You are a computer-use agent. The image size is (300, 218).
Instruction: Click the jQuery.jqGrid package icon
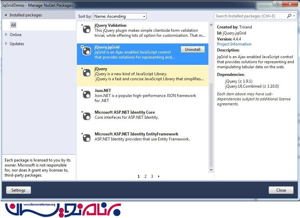point(87,51)
